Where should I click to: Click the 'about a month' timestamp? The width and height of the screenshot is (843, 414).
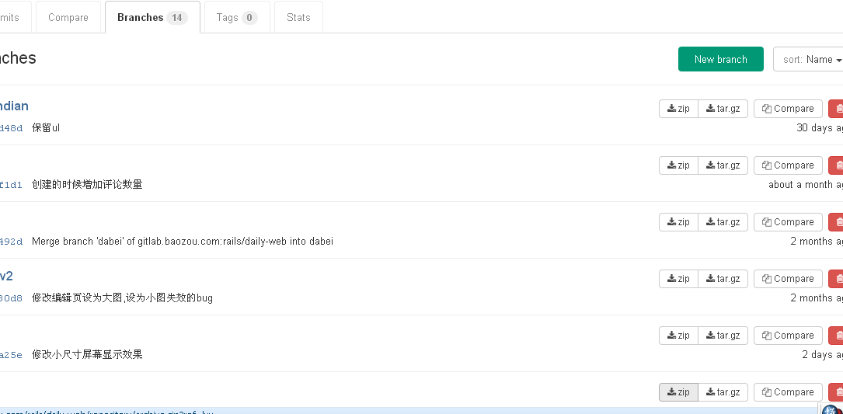tap(806, 184)
